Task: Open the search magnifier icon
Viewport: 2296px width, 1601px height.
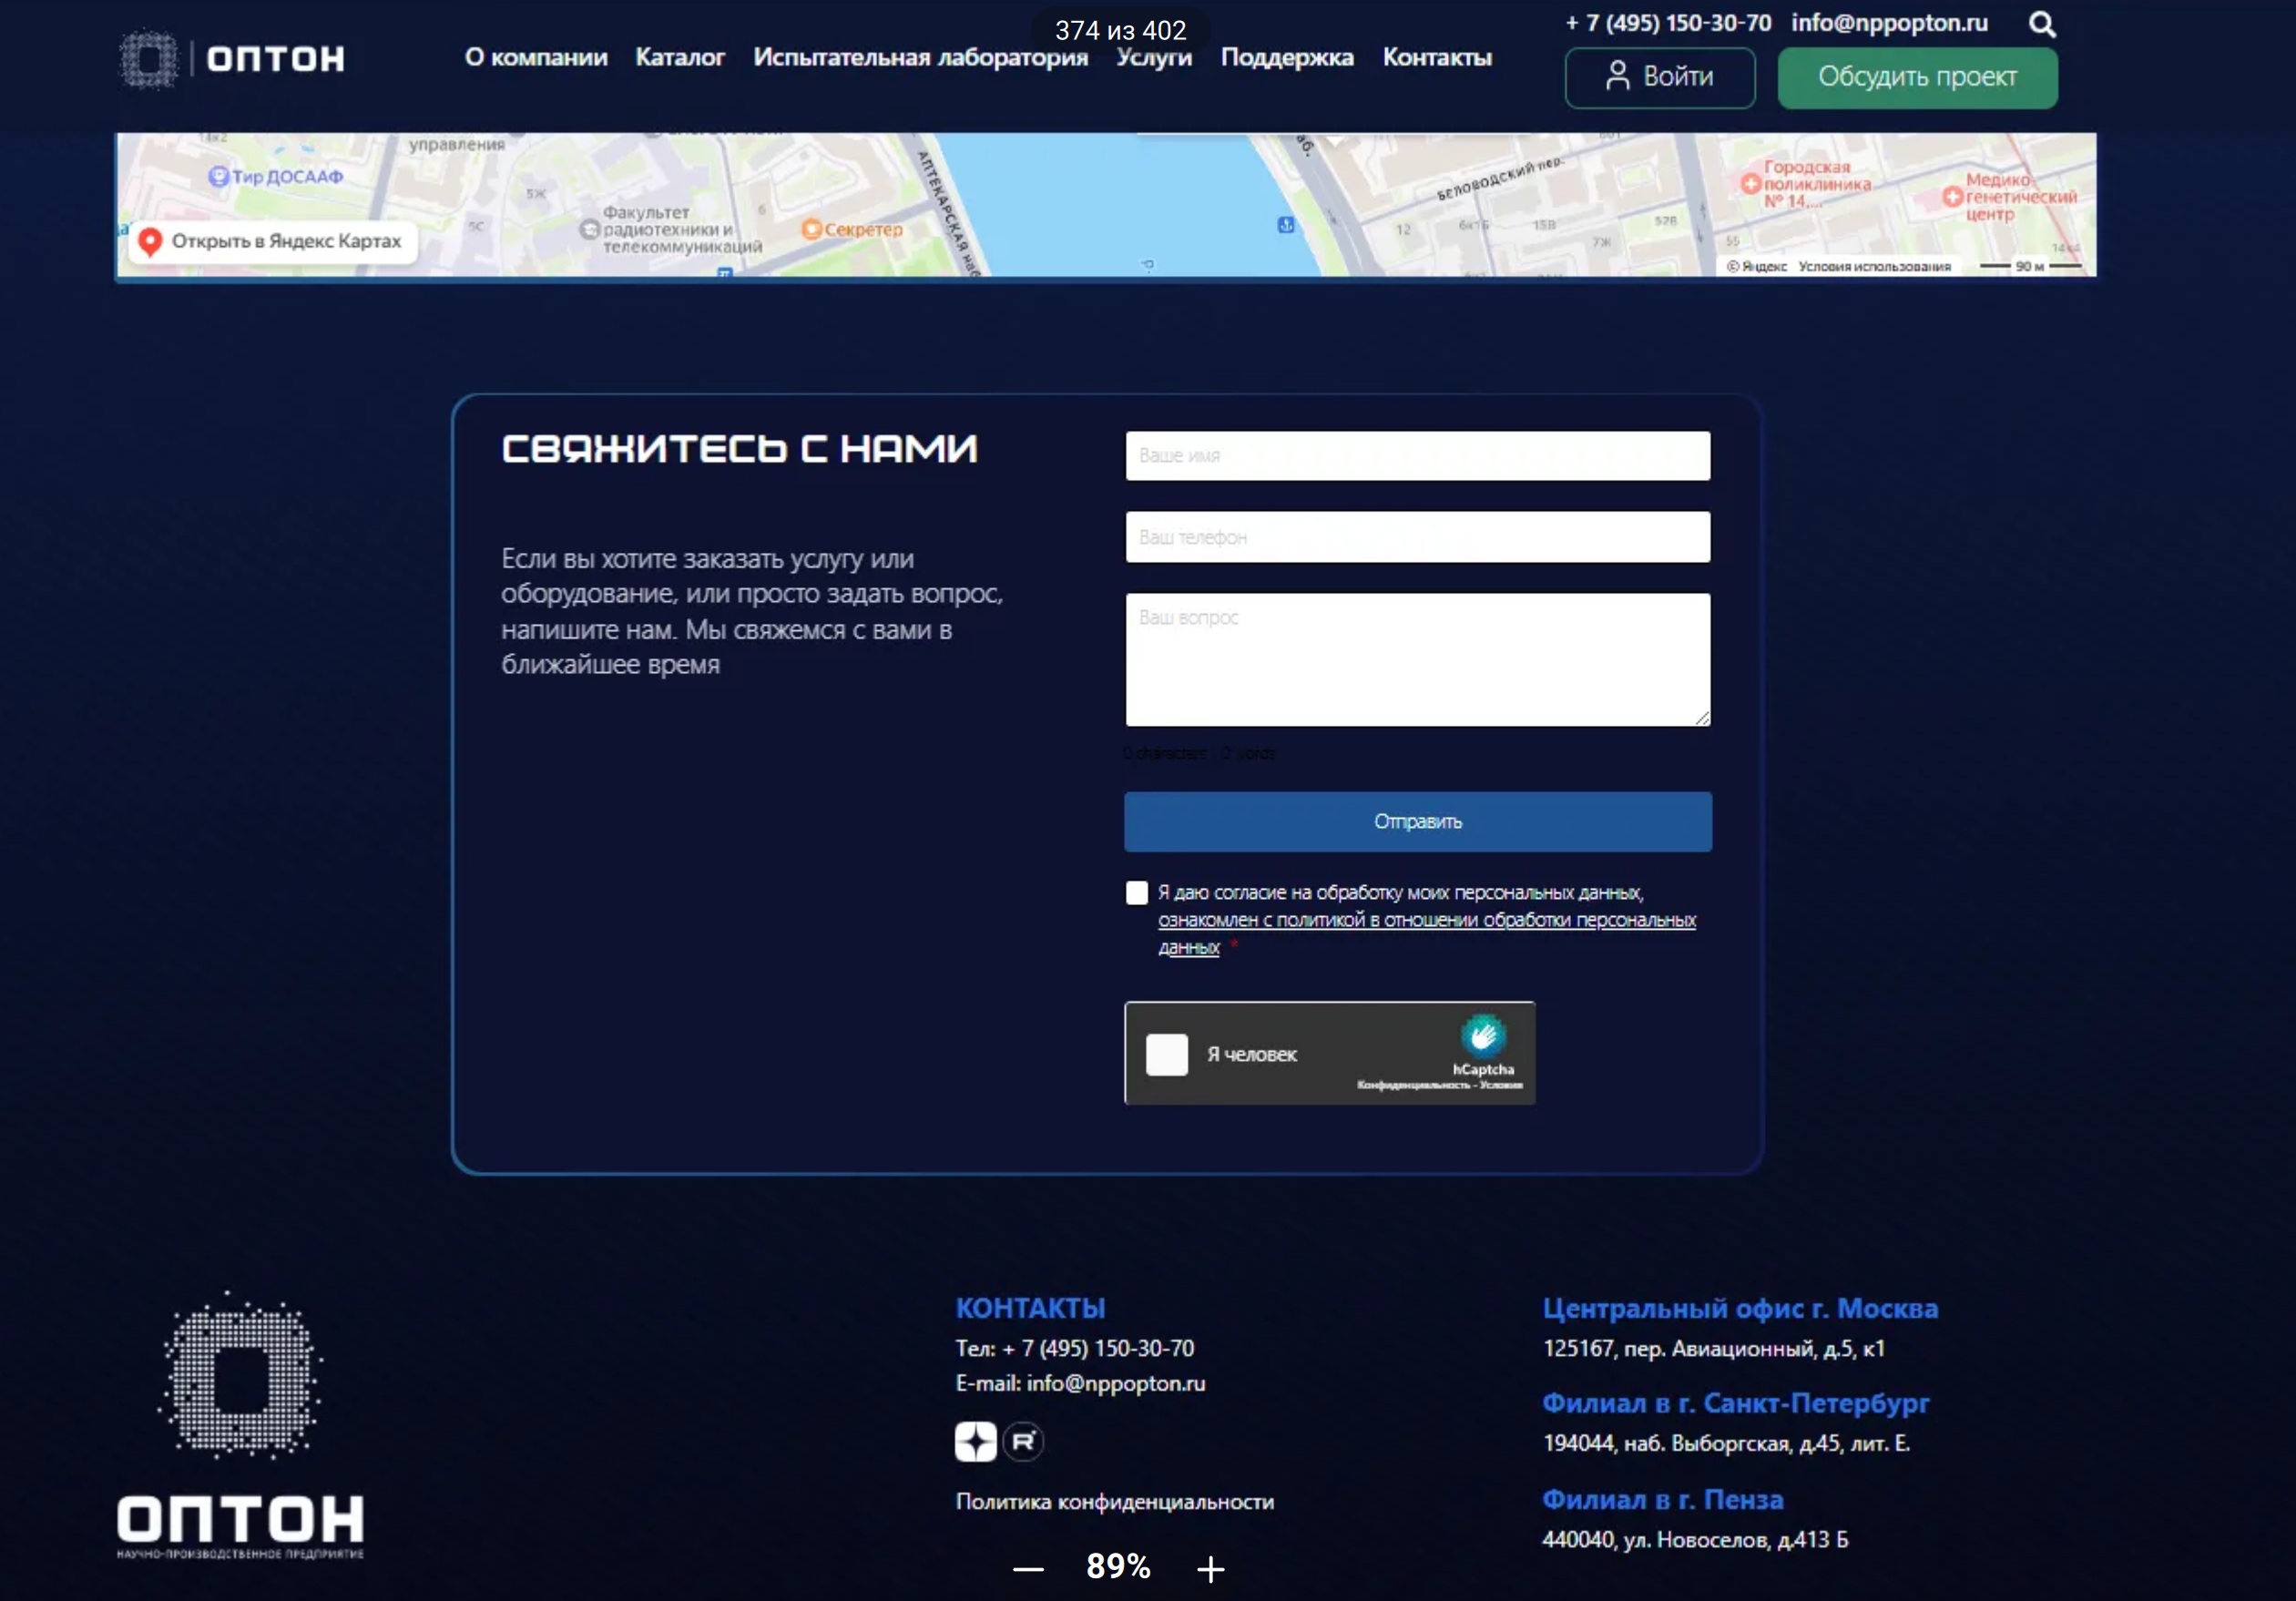Action: [2042, 24]
